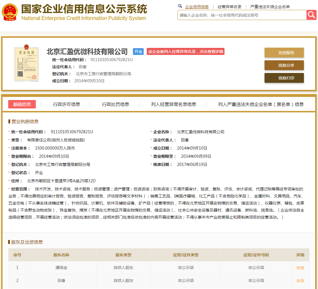The width and height of the screenshot is (318, 289).
Task: Click the small magnifier icon beside 企业信用信息
Action: click(180, 6)
